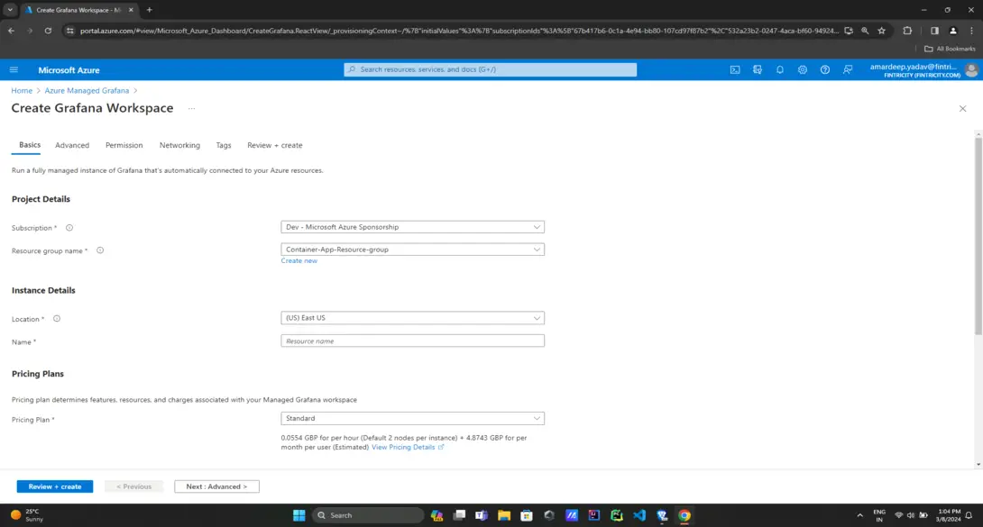Image resolution: width=983 pixels, height=527 pixels.
Task: Open the Chrome profile icon
Action: pos(953,31)
